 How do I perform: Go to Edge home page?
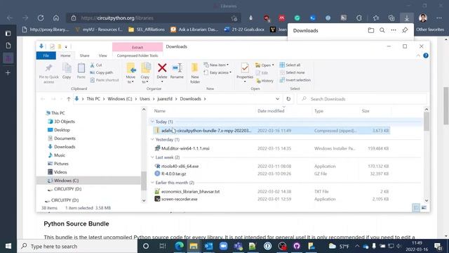click(56, 18)
